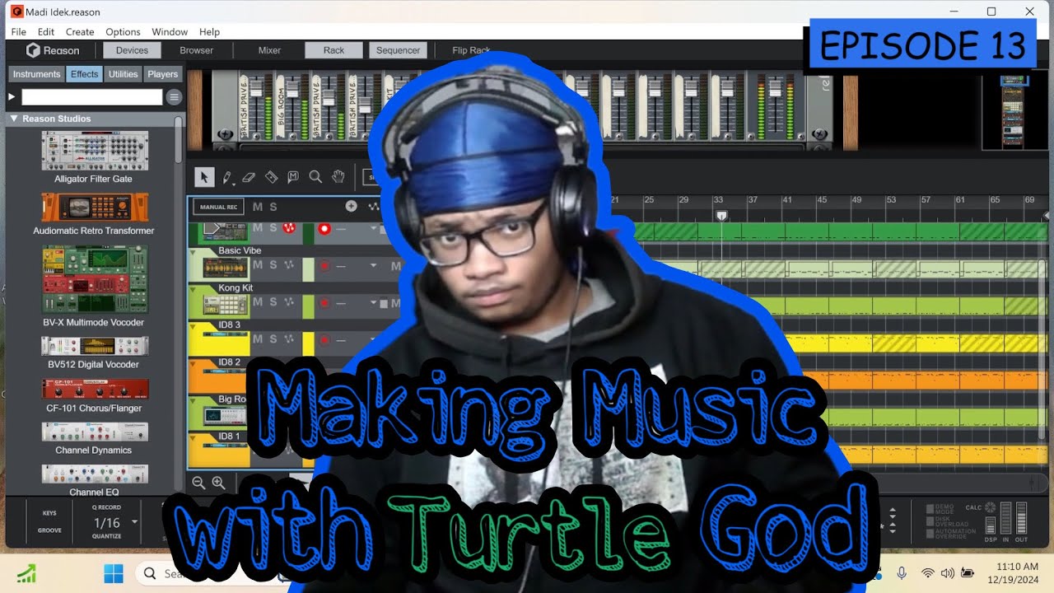Click the Devices button
This screenshot has height=593, width=1054.
(132, 50)
